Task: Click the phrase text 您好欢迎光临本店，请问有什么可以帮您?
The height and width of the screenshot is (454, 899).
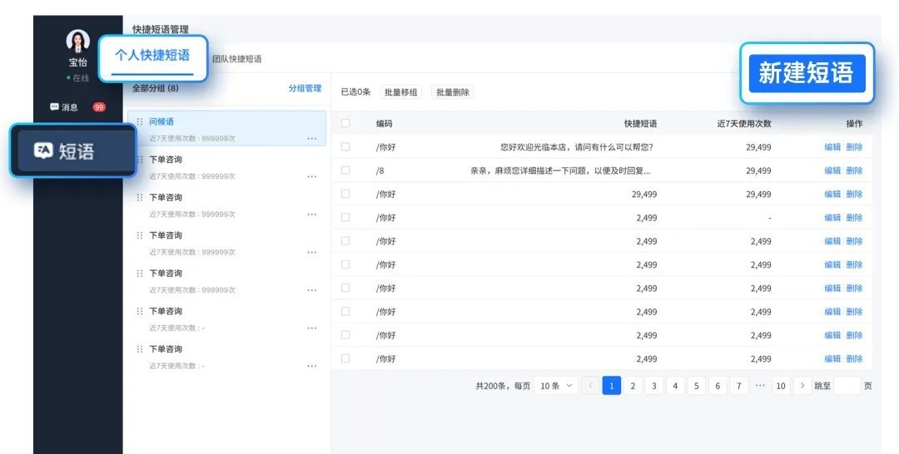Action: (x=577, y=147)
